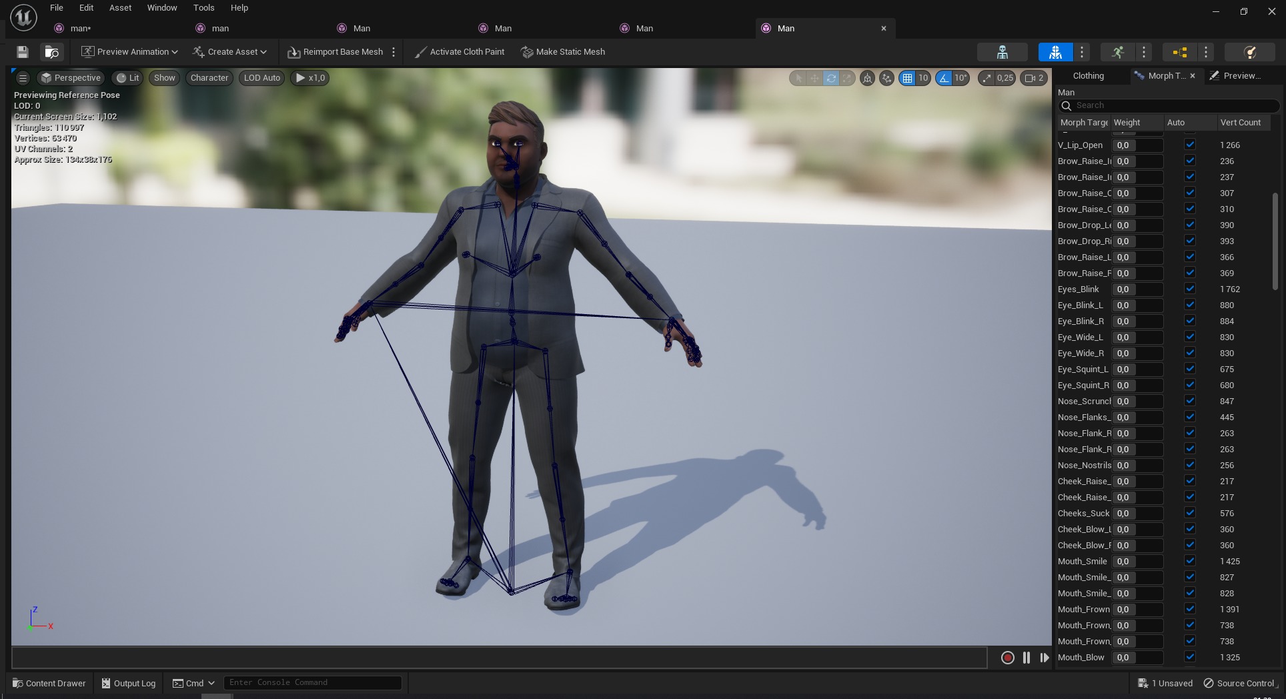
Task: Click Activate Cloth Paint
Action: click(460, 52)
